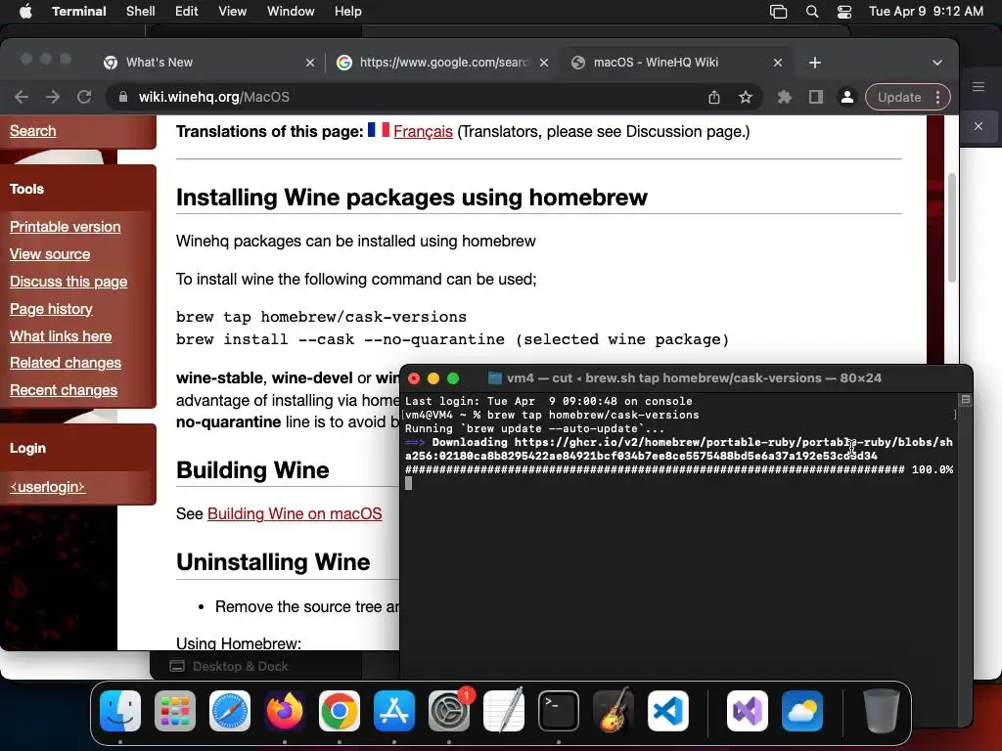Open the Chrome profile icon
Viewport: 1002px width, 751px height.
846,97
